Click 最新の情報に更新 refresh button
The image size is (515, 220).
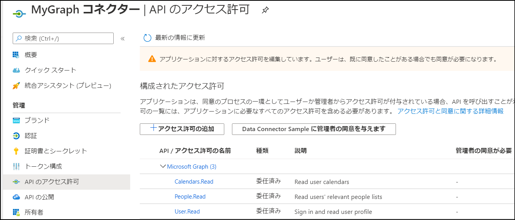click(174, 38)
